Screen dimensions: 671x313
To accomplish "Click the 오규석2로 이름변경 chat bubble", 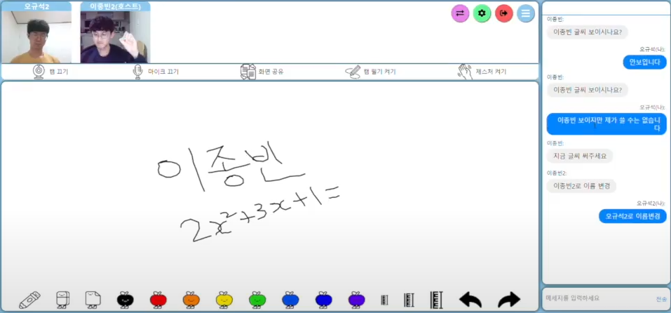I will click(632, 216).
